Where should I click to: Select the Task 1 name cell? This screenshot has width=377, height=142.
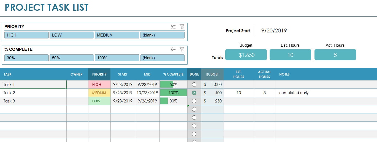pyautogui.click(x=33, y=85)
